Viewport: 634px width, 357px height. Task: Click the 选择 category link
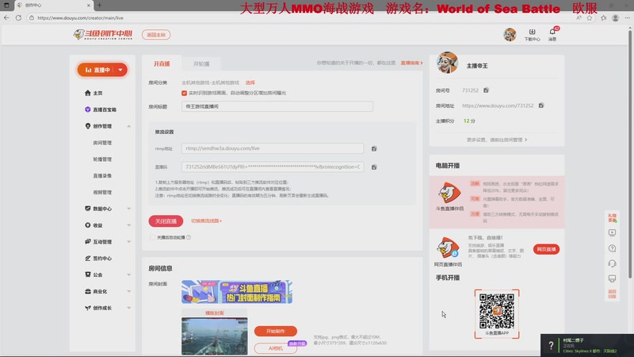click(250, 83)
